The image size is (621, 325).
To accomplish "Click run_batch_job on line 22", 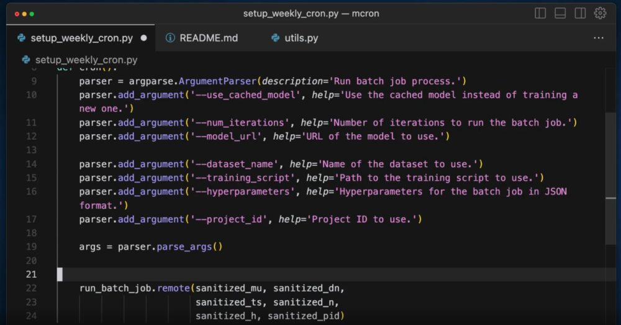I will click(116, 288).
